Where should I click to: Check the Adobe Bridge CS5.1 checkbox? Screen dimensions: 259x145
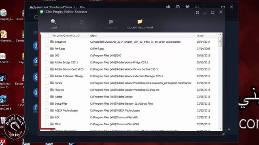47,62
